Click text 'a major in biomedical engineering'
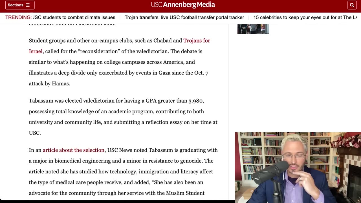Image resolution: width=361 pixels, height=203 pixels. click(69, 161)
